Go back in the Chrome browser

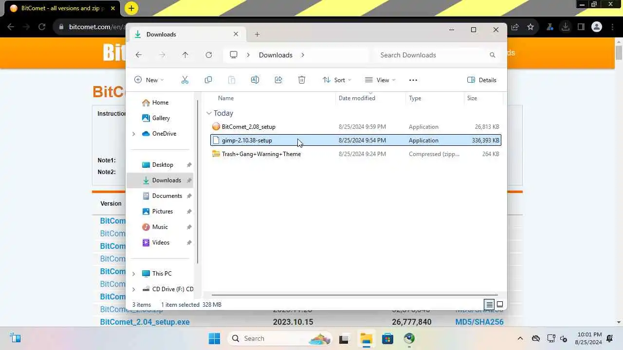[11, 27]
